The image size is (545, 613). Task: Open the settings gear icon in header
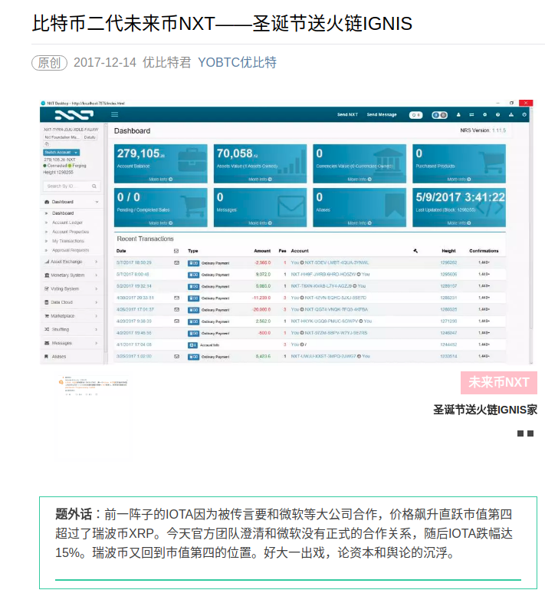[485, 114]
